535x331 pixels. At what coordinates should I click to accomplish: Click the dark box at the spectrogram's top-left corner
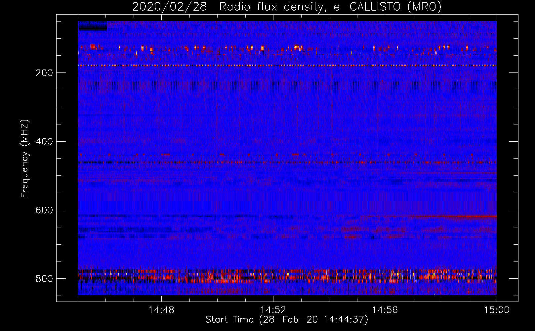coord(92,26)
